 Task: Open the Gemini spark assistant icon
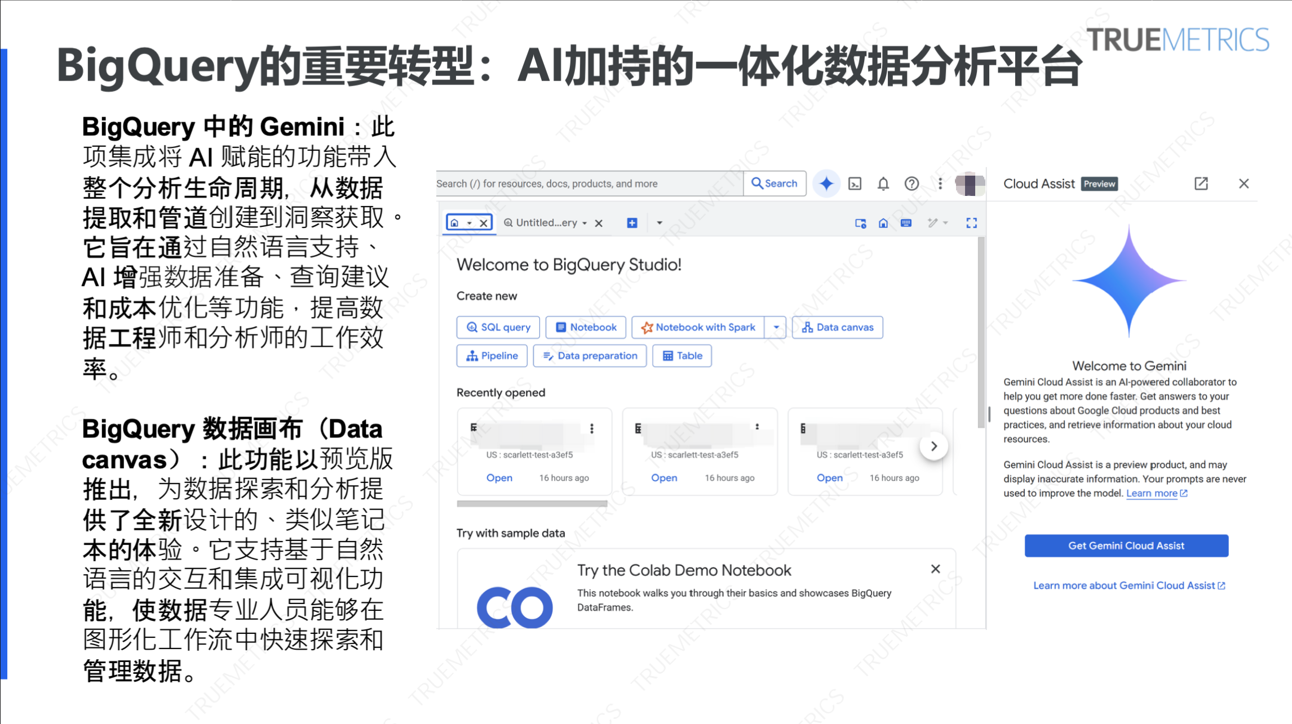pyautogui.click(x=827, y=185)
